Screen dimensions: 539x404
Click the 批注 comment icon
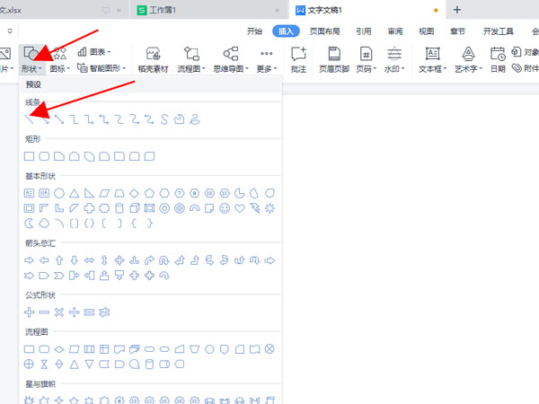click(299, 58)
